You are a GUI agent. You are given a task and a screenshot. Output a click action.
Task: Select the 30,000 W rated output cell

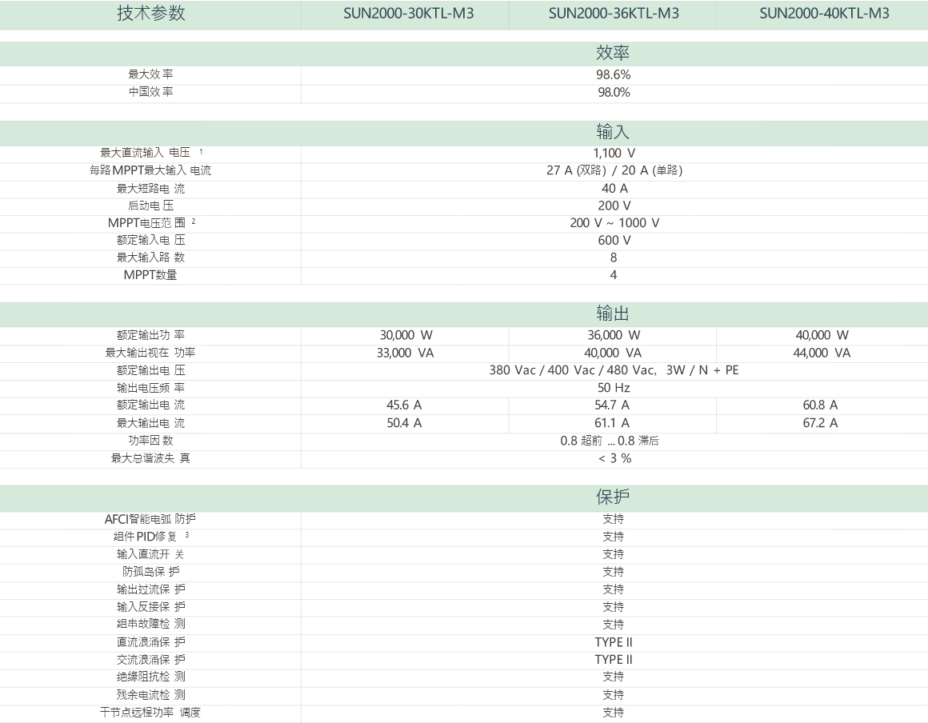click(405, 335)
